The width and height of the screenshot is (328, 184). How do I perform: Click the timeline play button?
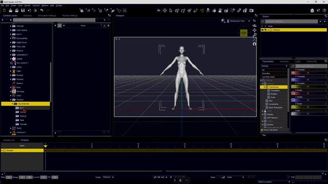(x=171, y=177)
